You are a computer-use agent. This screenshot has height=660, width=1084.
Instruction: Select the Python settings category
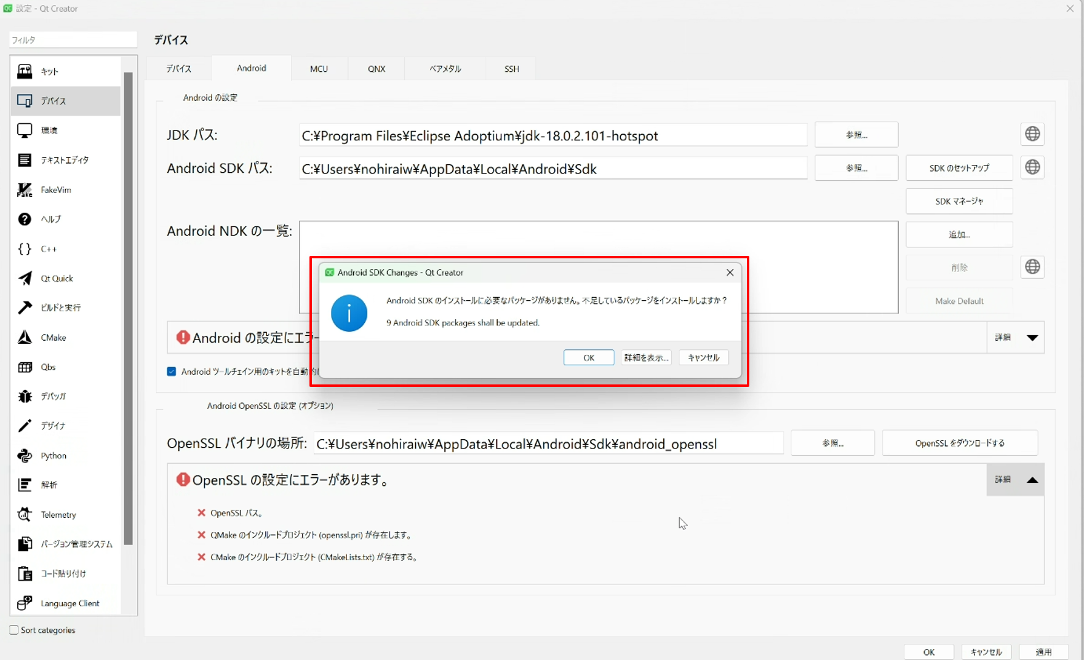(x=53, y=456)
